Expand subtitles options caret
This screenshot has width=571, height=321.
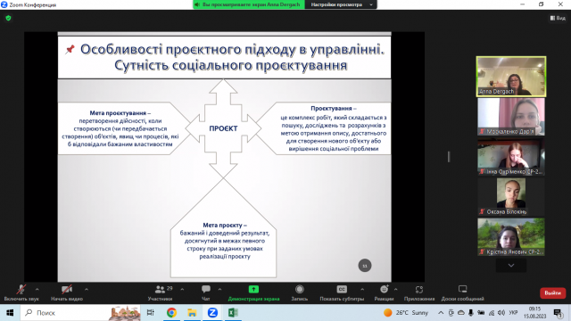362,289
